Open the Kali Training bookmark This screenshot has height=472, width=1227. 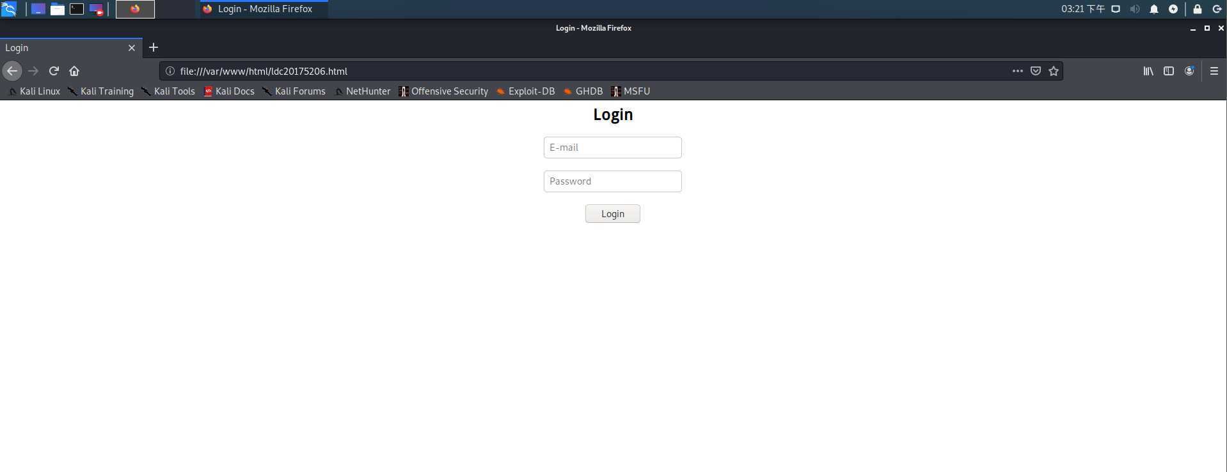click(101, 91)
